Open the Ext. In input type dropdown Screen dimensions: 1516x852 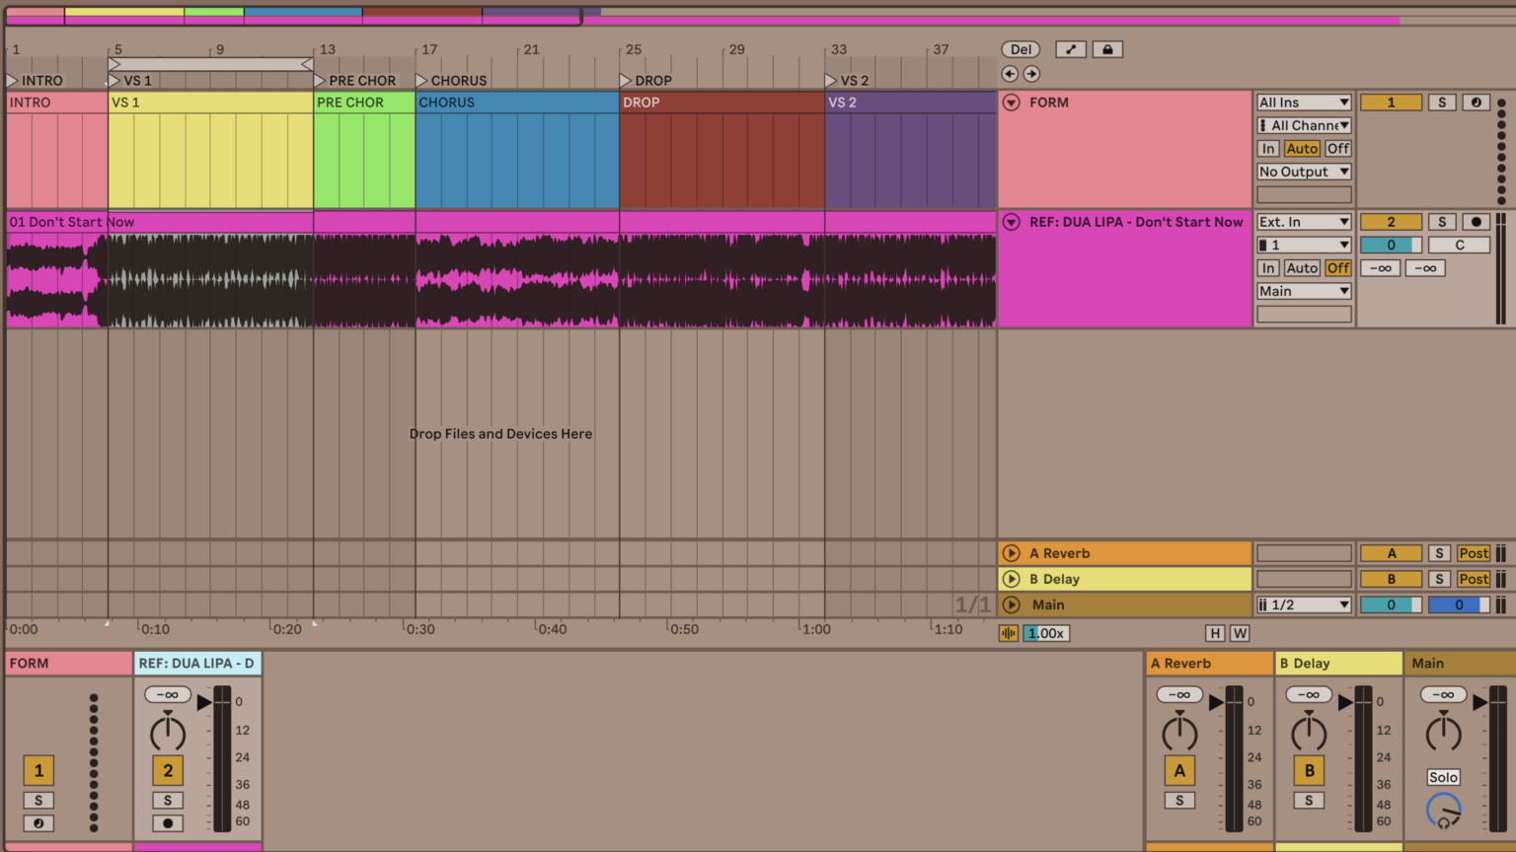[x=1303, y=222]
